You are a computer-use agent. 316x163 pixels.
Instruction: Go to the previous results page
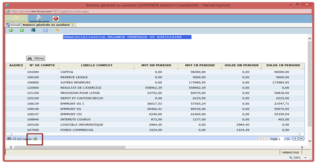click(x=266, y=139)
